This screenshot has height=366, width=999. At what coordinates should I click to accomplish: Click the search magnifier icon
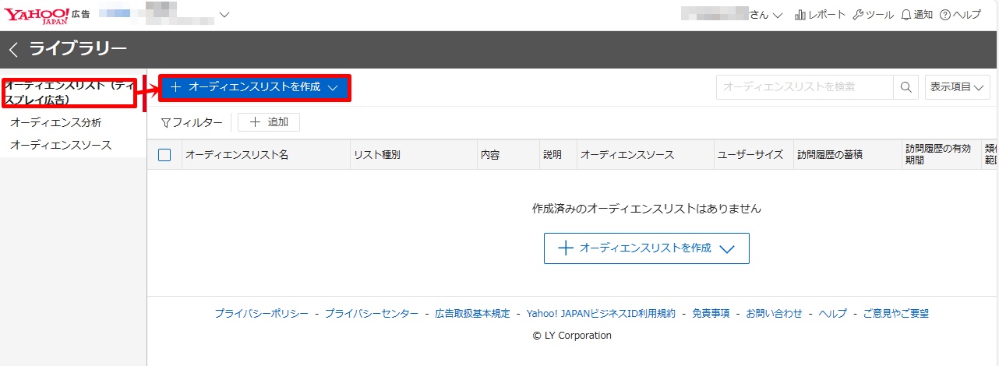click(x=905, y=87)
